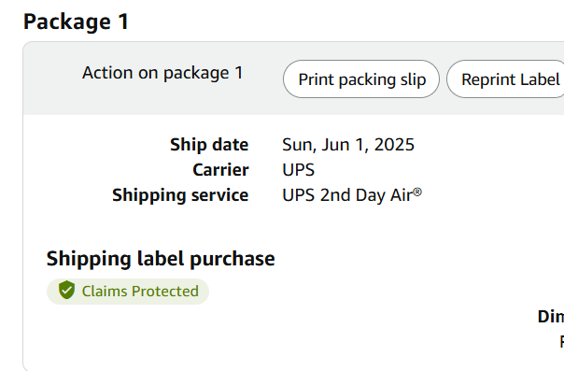This screenshot has height=371, width=564.
Task: Click the Carrier field label
Action: pyautogui.click(x=220, y=170)
